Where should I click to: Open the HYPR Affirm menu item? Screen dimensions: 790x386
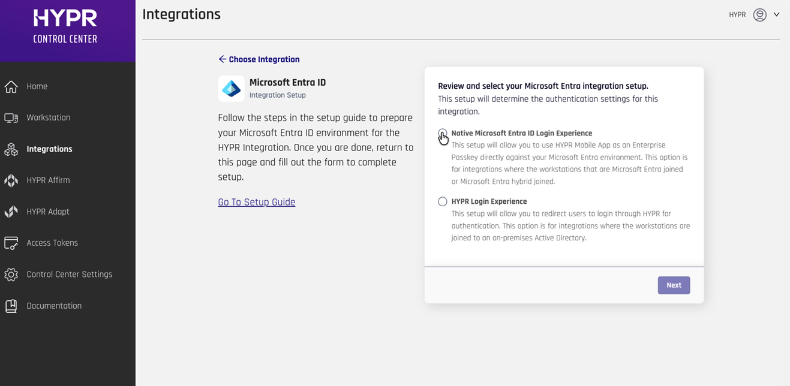click(48, 180)
